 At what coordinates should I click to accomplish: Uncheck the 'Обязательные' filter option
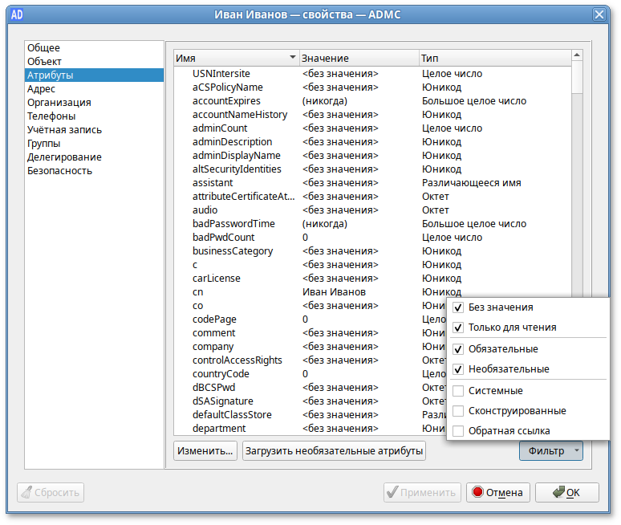[458, 349]
